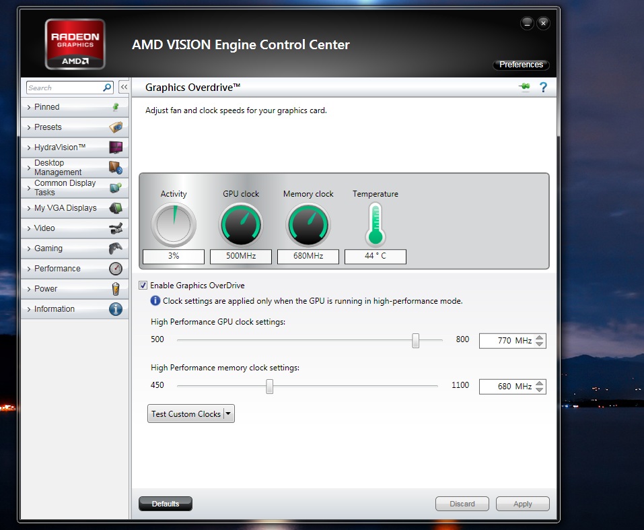Increase memory clock MHz with up arrow
Image resolution: width=644 pixels, height=530 pixels.
point(540,383)
